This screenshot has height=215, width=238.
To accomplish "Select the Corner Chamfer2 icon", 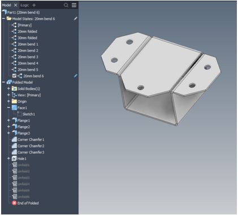I will point(14,146).
